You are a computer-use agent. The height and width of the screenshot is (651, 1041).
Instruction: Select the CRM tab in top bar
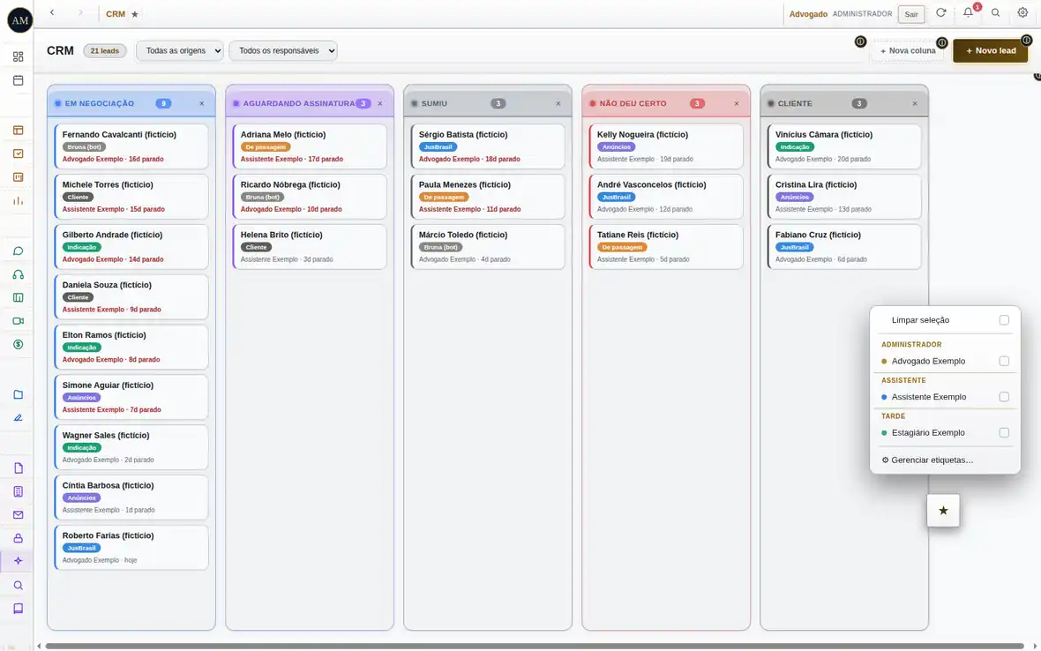[x=116, y=14]
